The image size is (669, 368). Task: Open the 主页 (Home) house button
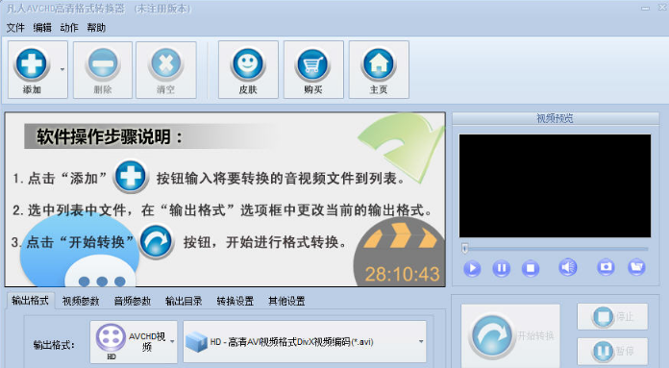(x=379, y=70)
